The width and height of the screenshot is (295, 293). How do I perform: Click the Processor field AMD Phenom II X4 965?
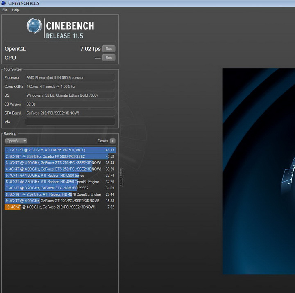coord(70,77)
